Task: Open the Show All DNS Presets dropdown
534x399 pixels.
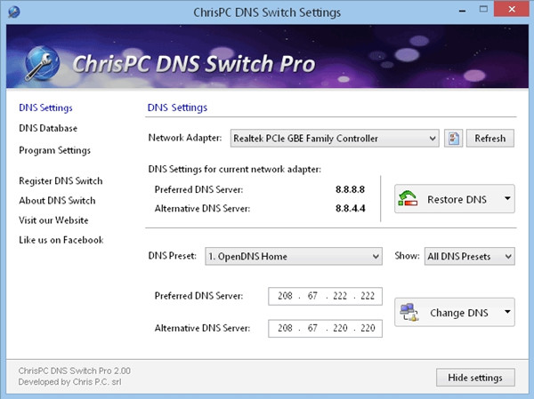Action: tap(469, 256)
